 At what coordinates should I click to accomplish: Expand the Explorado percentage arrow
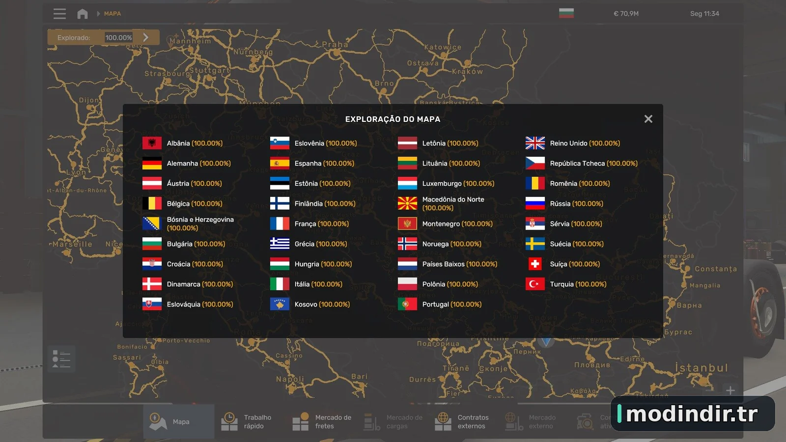(146, 37)
